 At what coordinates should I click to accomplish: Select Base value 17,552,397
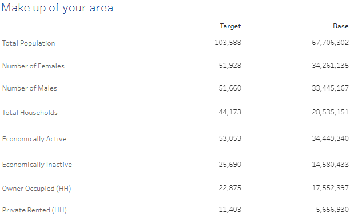[x=330, y=188]
